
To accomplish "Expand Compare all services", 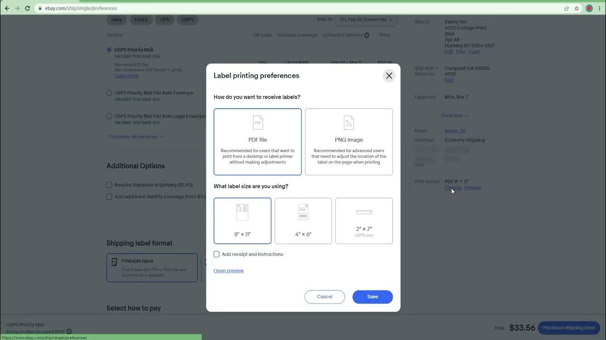I will coord(136,136).
